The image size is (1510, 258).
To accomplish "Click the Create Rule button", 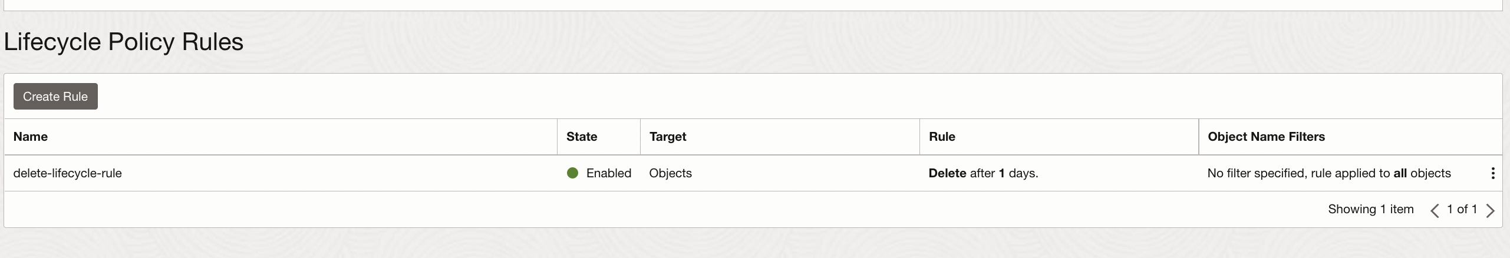I will [55, 97].
